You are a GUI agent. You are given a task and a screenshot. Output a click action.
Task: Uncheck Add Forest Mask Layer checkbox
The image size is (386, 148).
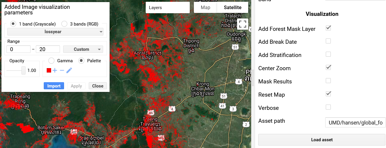tap(328, 28)
